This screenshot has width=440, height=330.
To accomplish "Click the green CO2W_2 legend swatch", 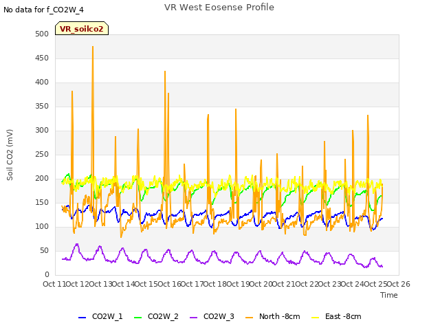I will coord(137,318).
